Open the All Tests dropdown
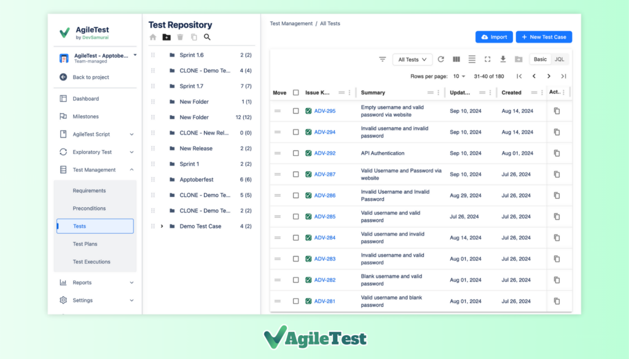Image resolution: width=629 pixels, height=359 pixels. [412, 60]
